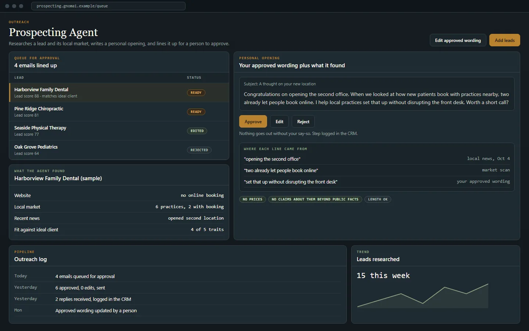
Task: Click the LENGTH OK tag
Action: coord(378,199)
